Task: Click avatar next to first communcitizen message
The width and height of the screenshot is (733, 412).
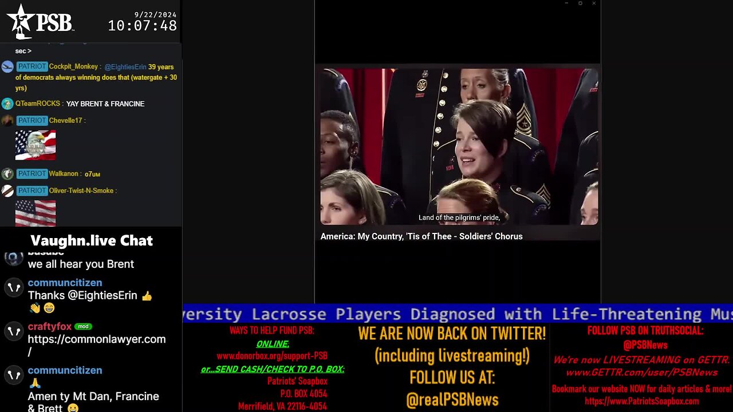Action: (x=14, y=288)
